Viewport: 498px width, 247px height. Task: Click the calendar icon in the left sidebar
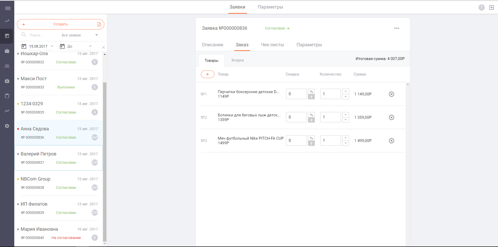coord(7,36)
